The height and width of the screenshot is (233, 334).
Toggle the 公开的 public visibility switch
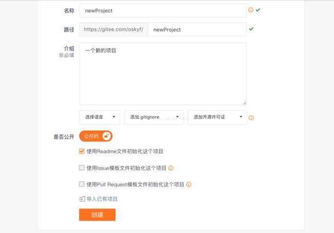[96, 136]
